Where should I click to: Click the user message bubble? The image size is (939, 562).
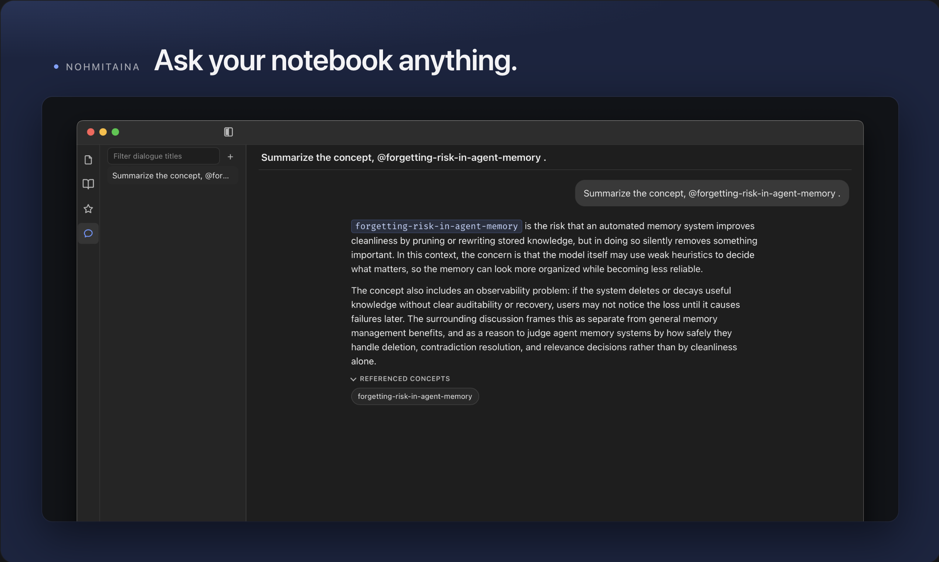tap(712, 193)
